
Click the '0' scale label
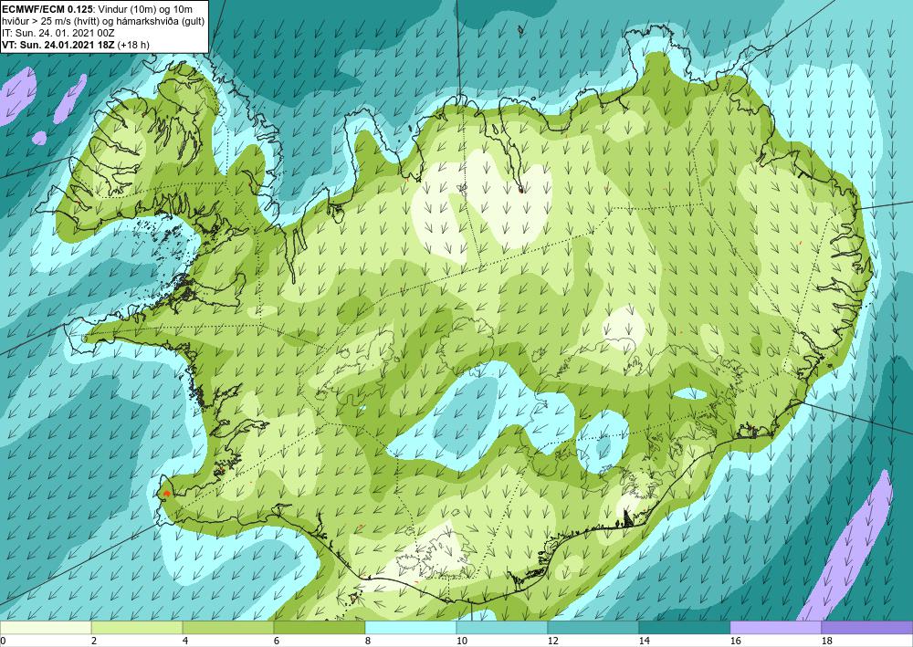[3, 641]
